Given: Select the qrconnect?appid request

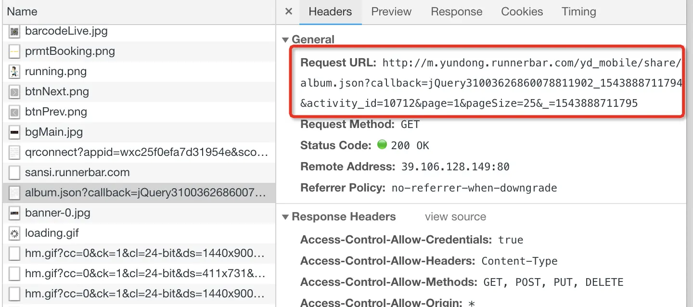Looking at the screenshot, I should [x=139, y=153].
